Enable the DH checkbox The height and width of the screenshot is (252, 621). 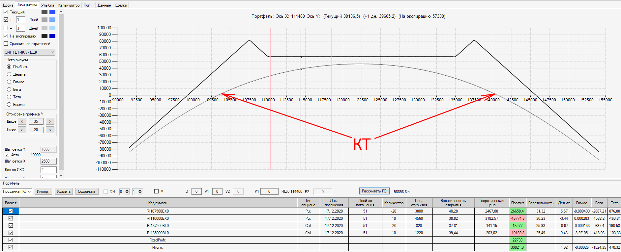[106, 191]
